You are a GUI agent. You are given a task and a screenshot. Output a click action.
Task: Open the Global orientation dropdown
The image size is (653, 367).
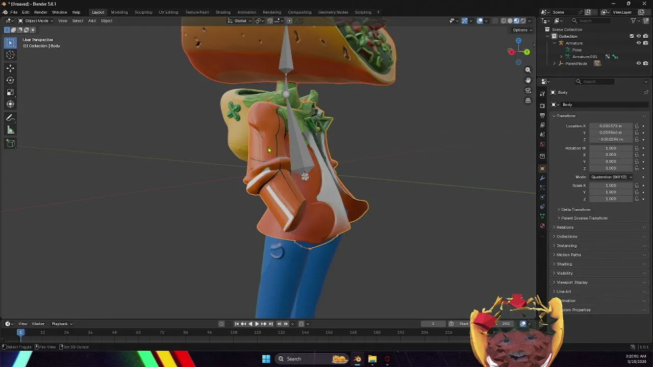click(x=239, y=21)
